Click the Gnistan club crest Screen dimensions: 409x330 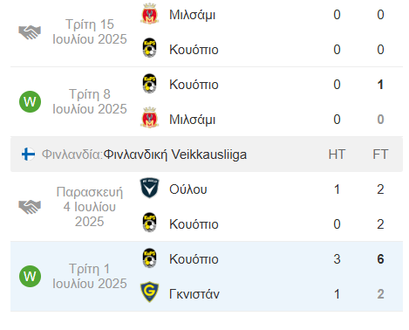[x=149, y=292]
